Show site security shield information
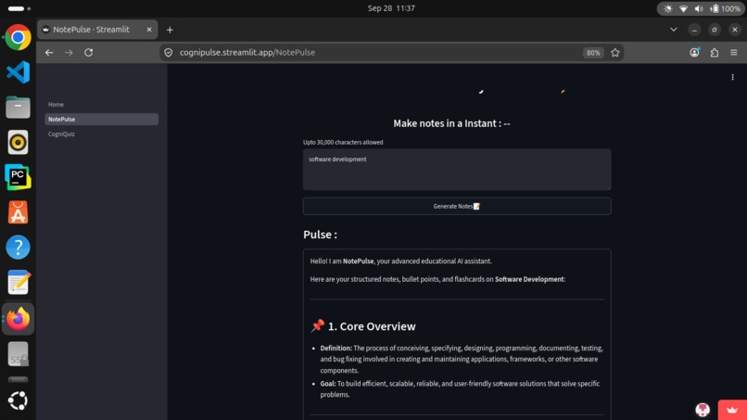The width and height of the screenshot is (747, 420). pyautogui.click(x=168, y=53)
